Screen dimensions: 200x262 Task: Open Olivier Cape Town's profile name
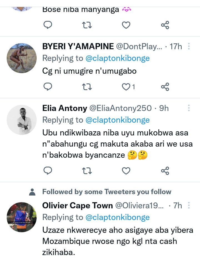[x=77, y=206]
